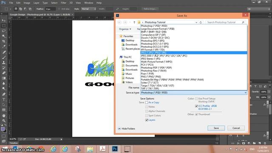Choose PNG (*.PNG;*.PNS) format
Screen dimensions: 272x153
click(194, 76)
